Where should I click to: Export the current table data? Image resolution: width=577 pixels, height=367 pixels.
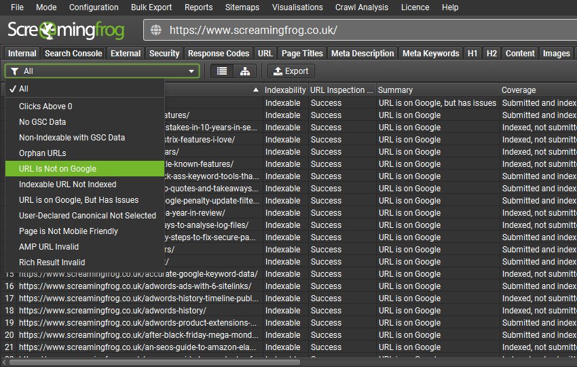pyautogui.click(x=291, y=71)
